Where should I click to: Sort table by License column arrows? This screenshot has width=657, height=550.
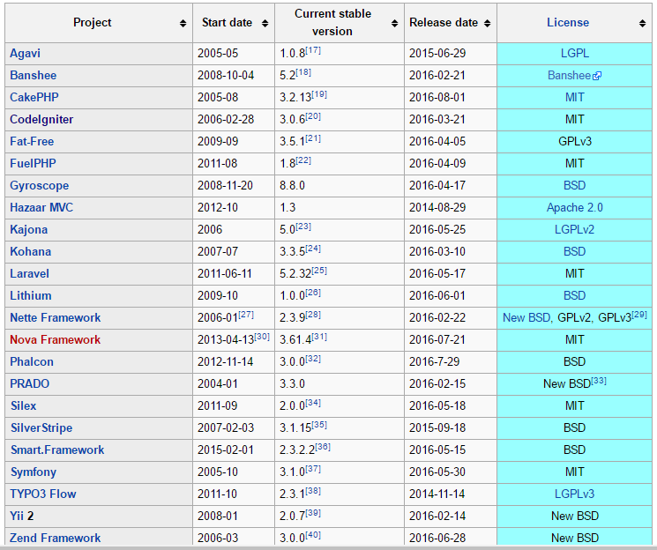point(642,24)
